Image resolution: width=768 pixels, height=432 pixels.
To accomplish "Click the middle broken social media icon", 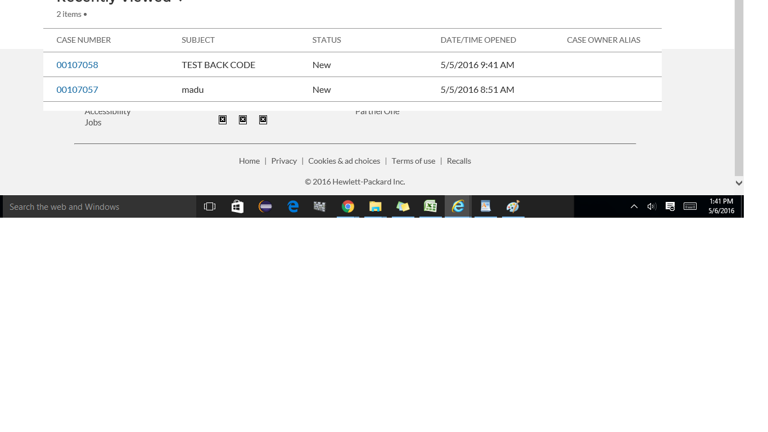I will [243, 119].
